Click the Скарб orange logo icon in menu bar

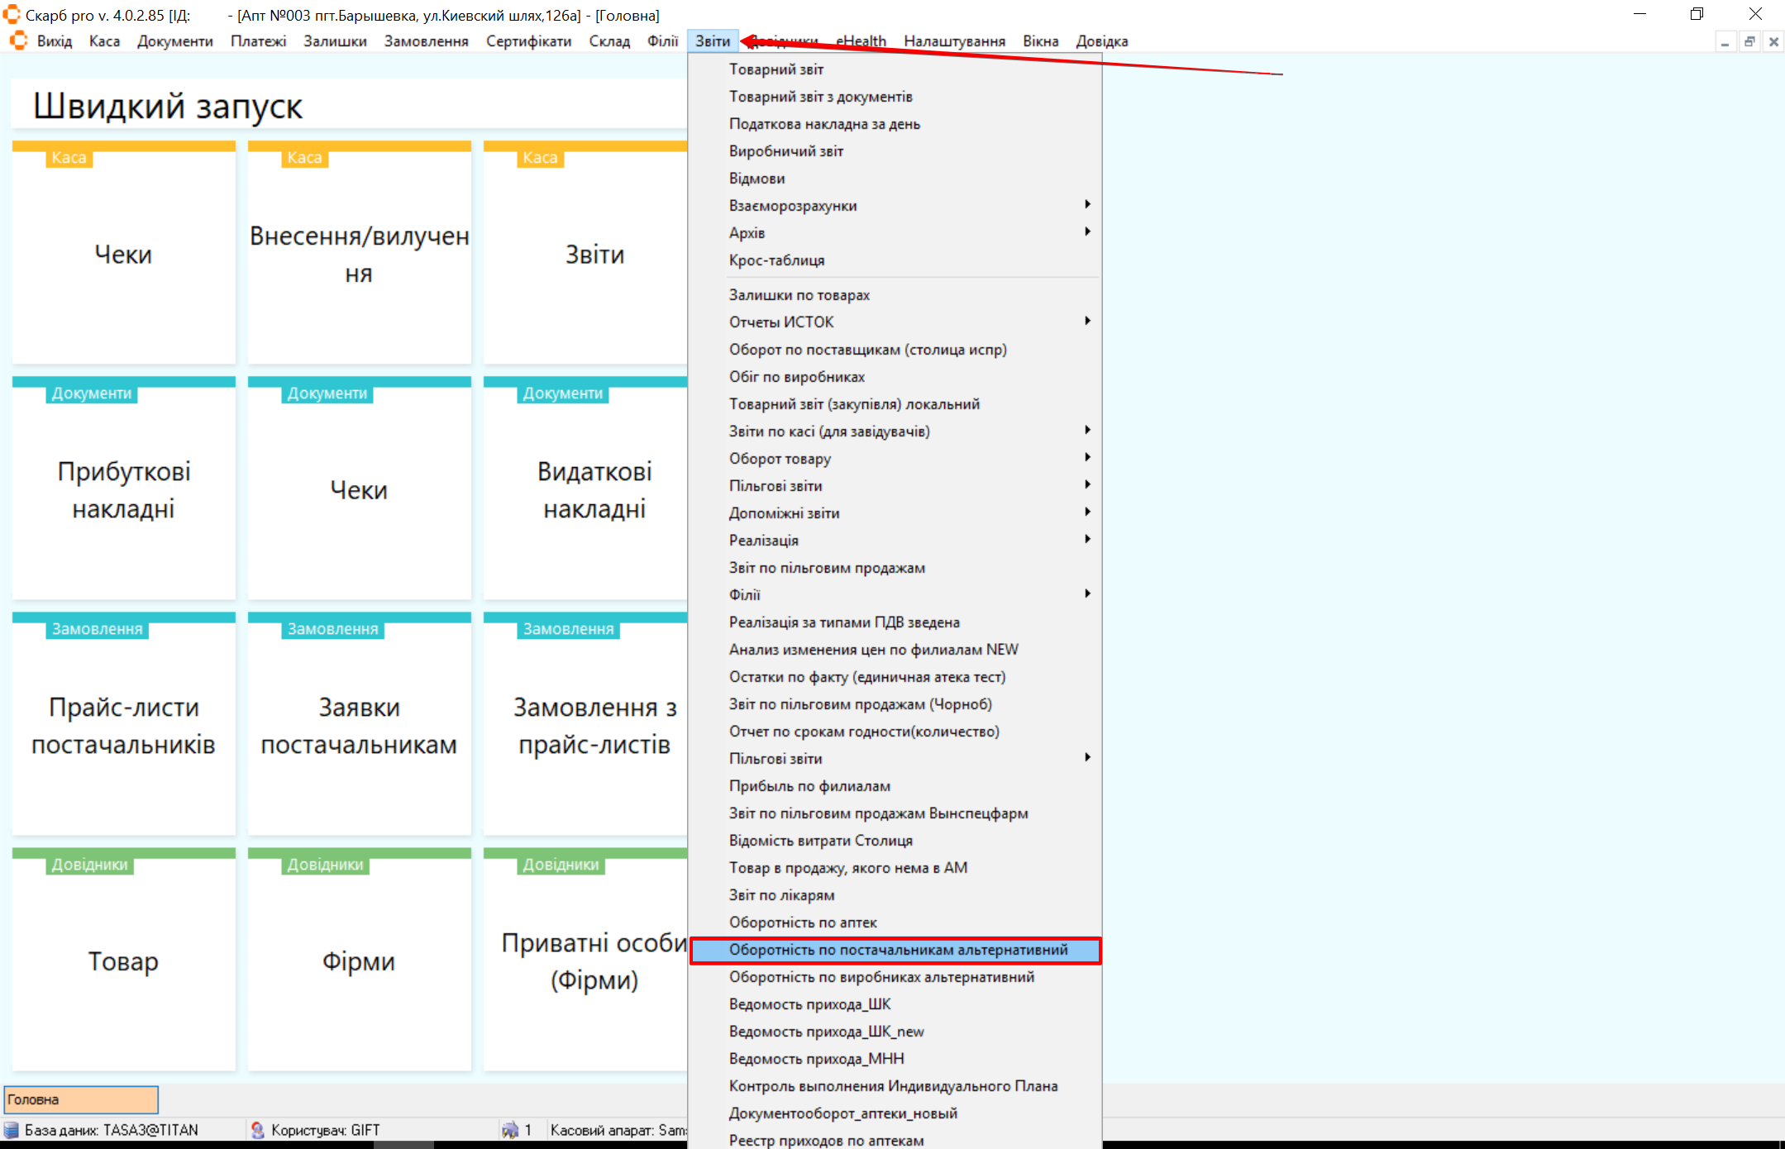point(18,41)
